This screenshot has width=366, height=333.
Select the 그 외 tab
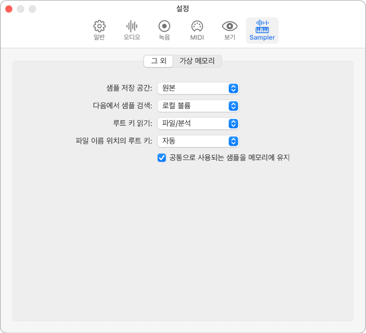158,61
